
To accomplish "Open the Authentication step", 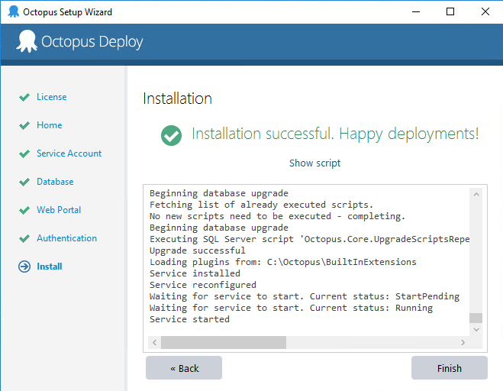I will 66,238.
